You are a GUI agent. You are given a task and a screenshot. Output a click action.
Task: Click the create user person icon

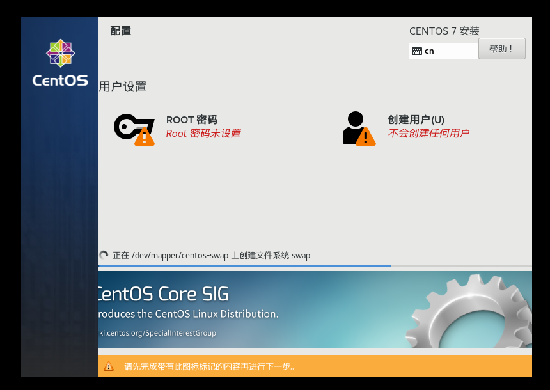coord(359,129)
